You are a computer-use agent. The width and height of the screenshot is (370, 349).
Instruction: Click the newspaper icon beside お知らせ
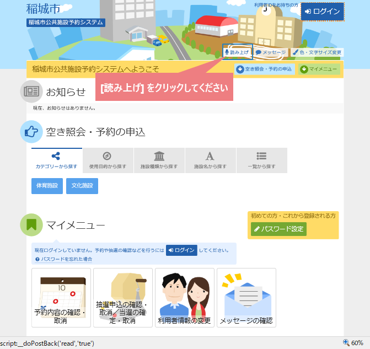tap(31, 92)
